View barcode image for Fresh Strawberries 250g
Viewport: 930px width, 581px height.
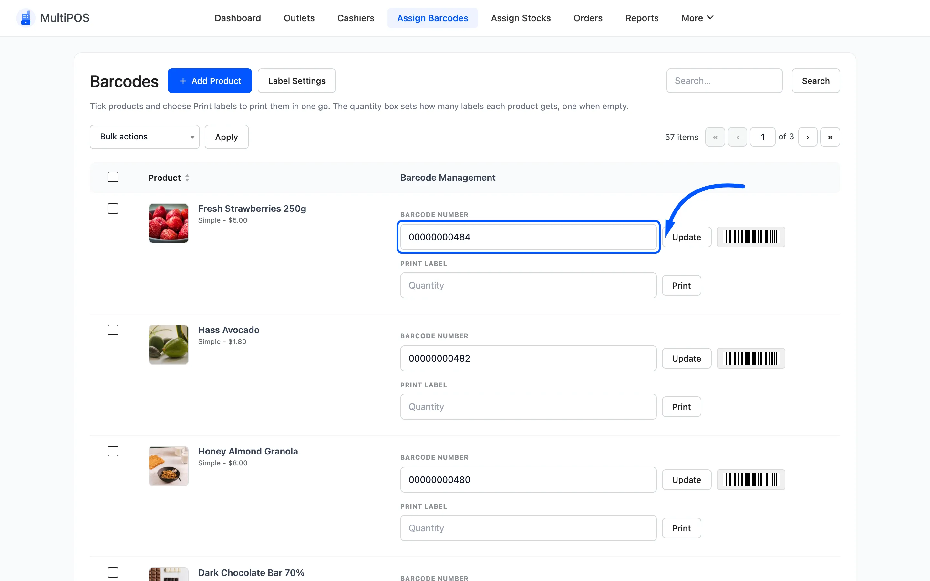click(x=750, y=237)
